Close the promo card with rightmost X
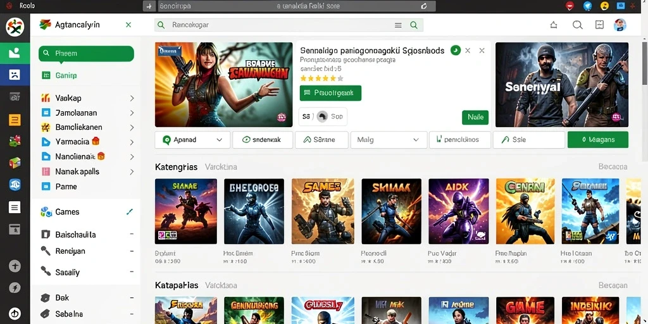The image size is (648, 324). pyautogui.click(x=482, y=51)
